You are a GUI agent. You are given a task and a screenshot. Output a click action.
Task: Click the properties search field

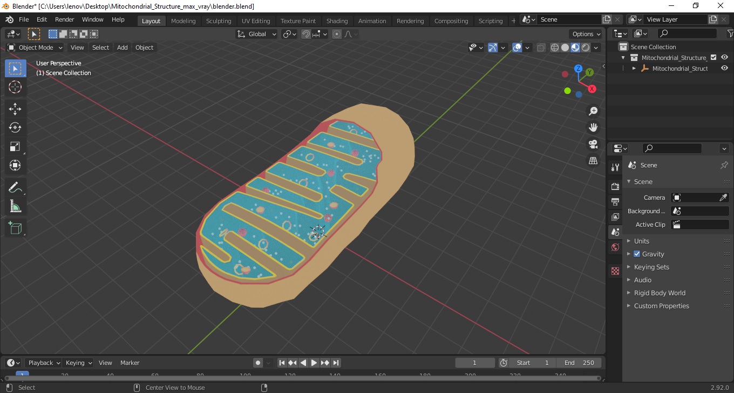pyautogui.click(x=672, y=148)
